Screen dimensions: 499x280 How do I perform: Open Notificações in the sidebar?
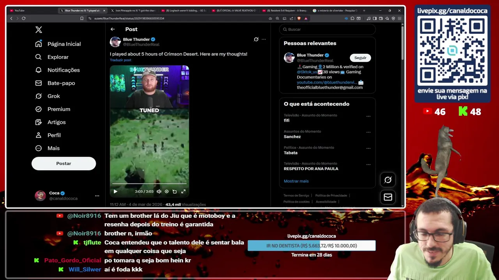tap(57, 70)
